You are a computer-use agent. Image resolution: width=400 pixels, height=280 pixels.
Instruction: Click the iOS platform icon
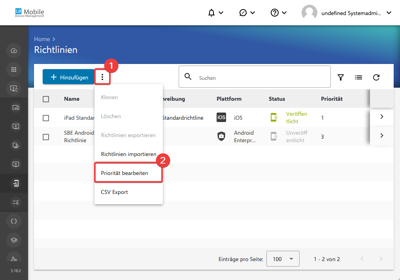coord(221,117)
